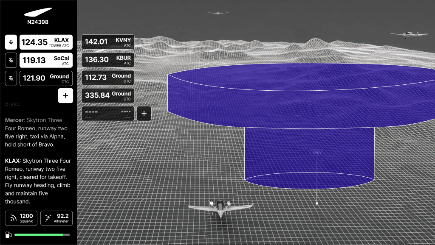This screenshot has height=245, width=435.
Task: Select the 121.90 Ground GTC frequency card
Action: (46, 78)
